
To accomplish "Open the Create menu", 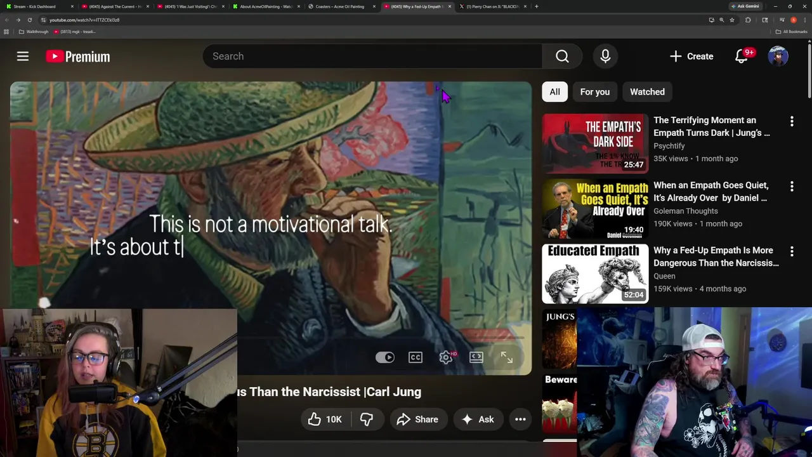I will (691, 56).
